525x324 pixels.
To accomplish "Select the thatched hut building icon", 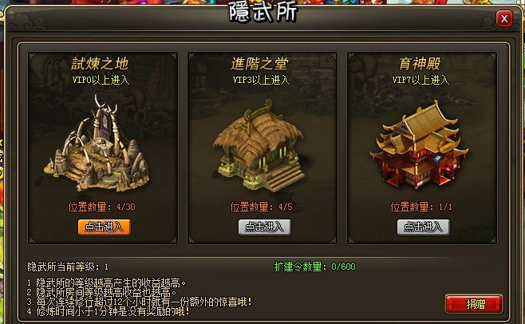I will click(x=259, y=146).
